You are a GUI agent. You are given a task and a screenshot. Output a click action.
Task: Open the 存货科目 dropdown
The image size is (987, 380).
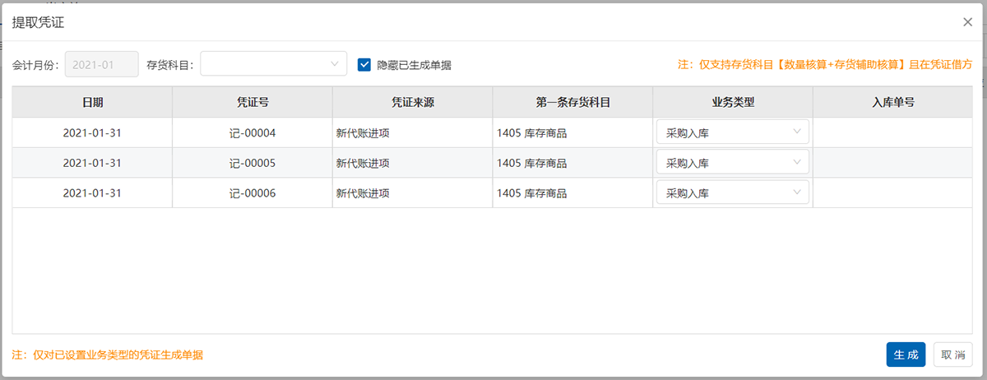point(273,64)
